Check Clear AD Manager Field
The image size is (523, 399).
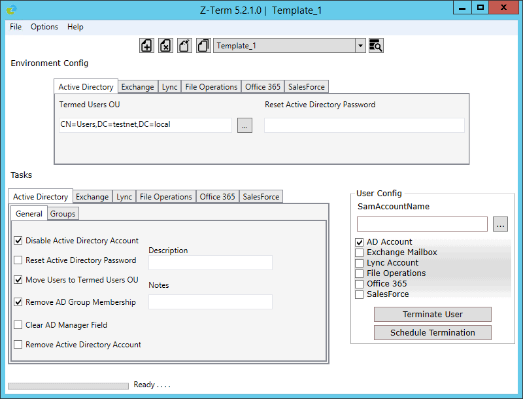18,325
